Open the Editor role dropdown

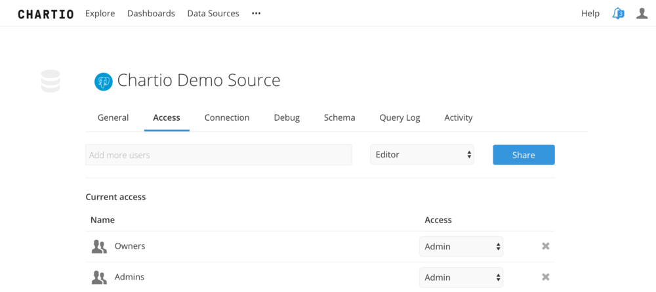[422, 155]
